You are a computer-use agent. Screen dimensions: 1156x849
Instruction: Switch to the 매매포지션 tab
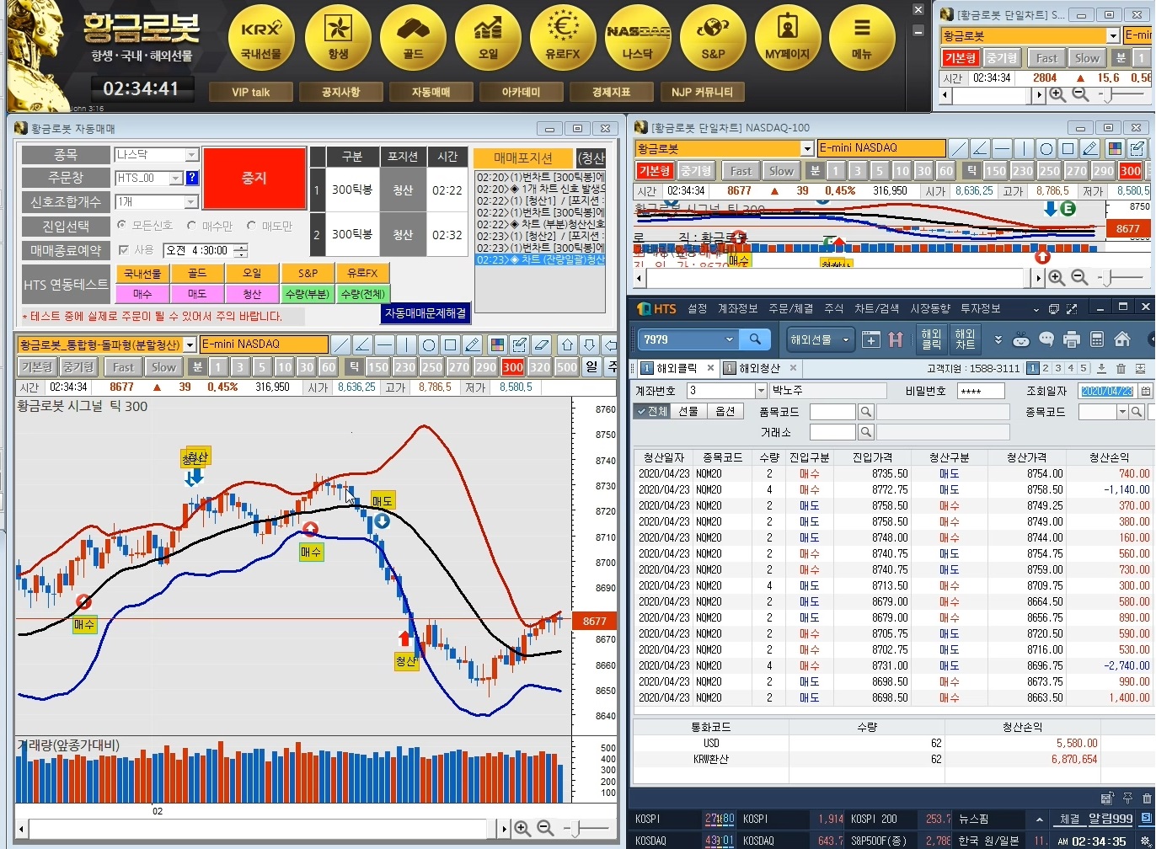tap(523, 158)
